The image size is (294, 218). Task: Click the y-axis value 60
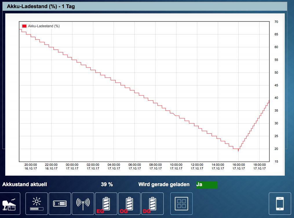point(276,47)
